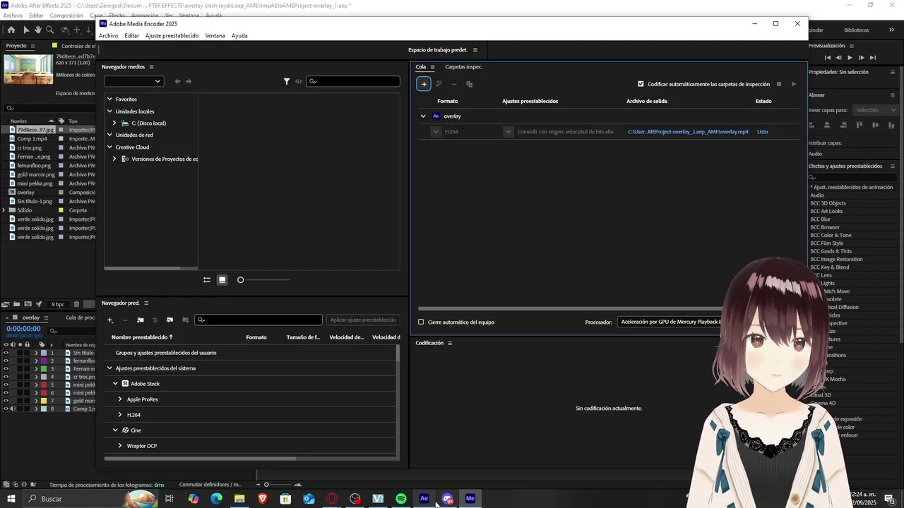
Task: Open the Codificación panel menu icon
Action: coord(450,343)
